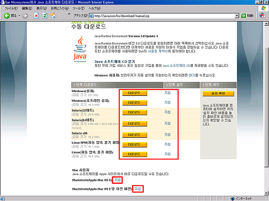Viewport: 269px width, 201px height.
Task: Click the Windows flag logo icon
Action: (264, 8)
